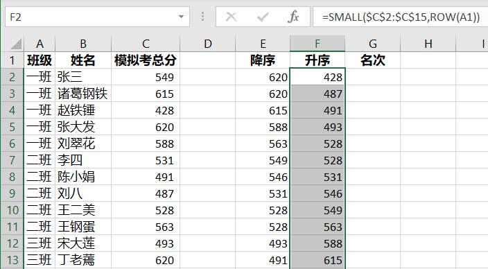Image resolution: width=488 pixels, height=269 pixels.
Task: Click class cell 一班 in 张三's row
Action: click(x=40, y=77)
